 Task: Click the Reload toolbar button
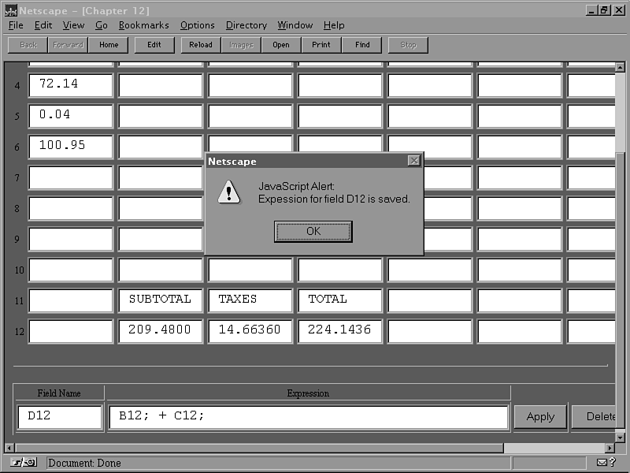coord(201,45)
